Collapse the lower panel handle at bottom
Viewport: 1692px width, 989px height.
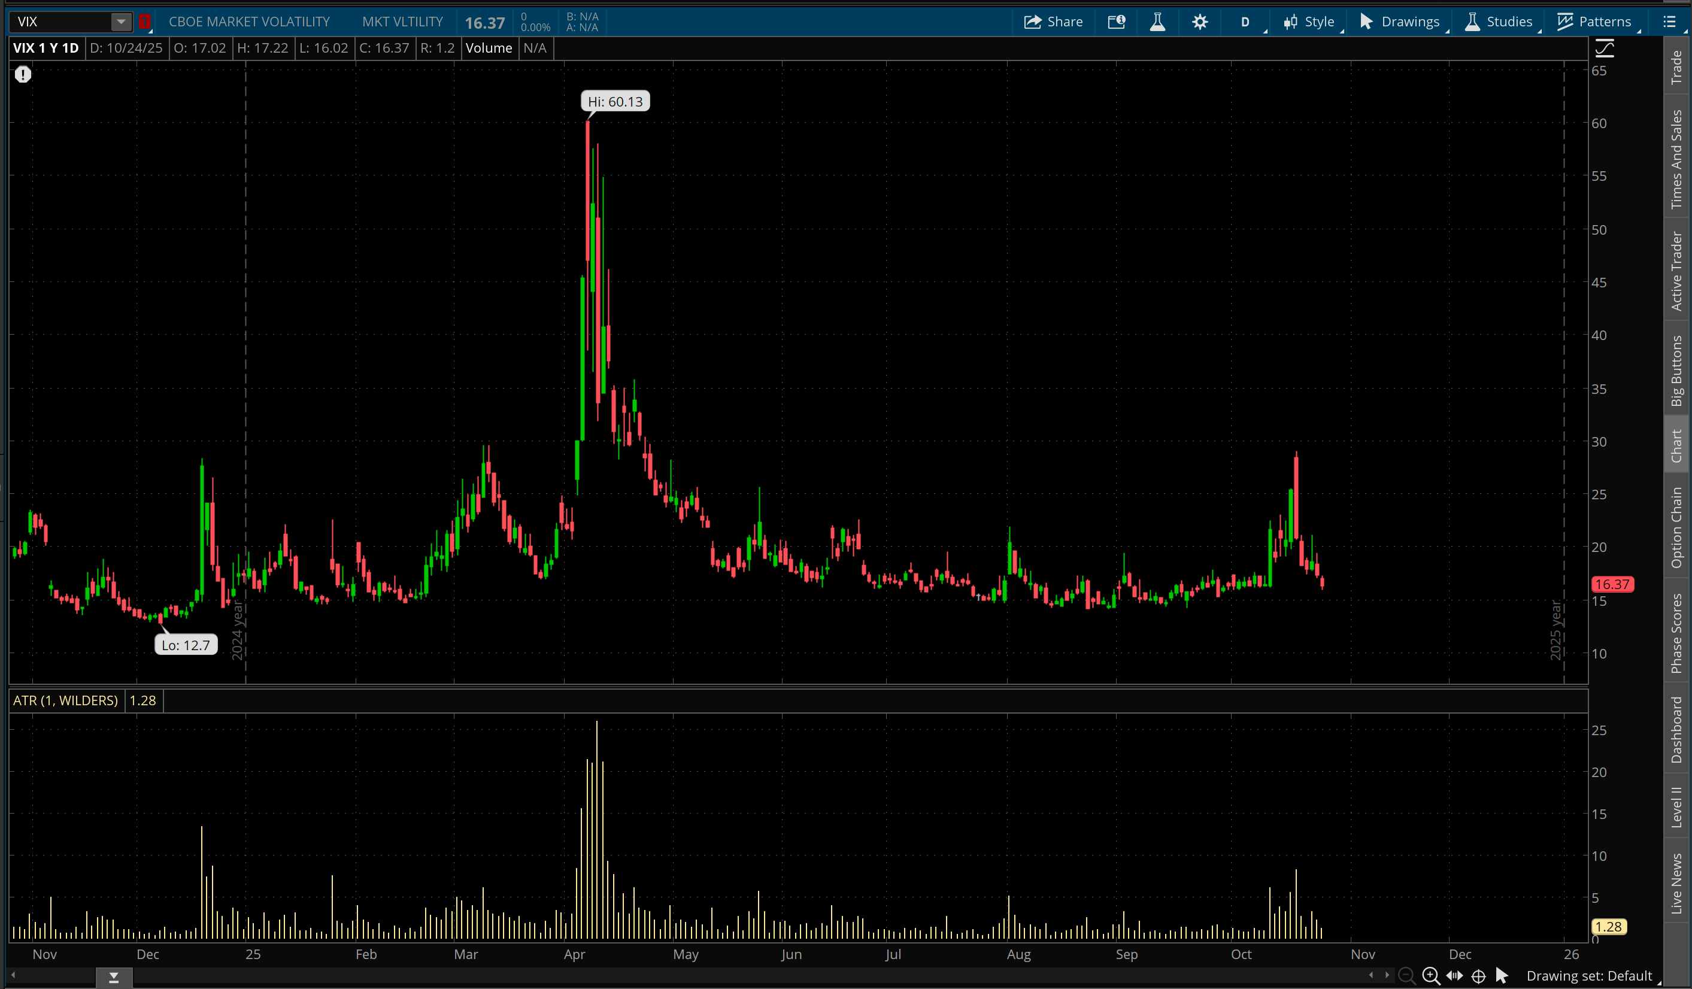point(114,978)
